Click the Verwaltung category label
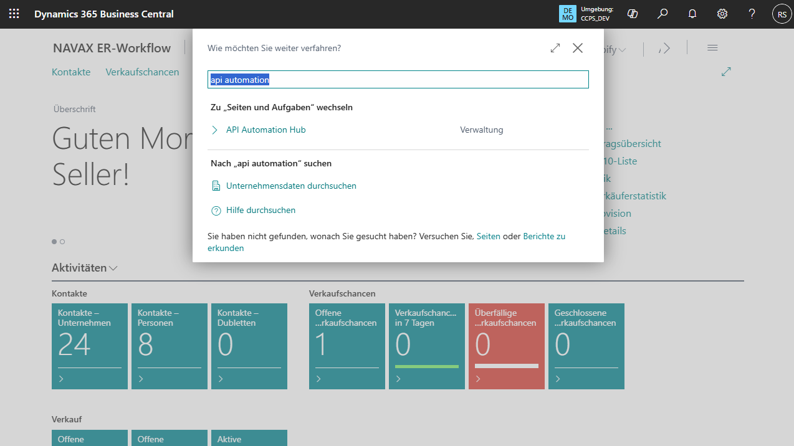Image resolution: width=794 pixels, height=446 pixels. point(481,130)
